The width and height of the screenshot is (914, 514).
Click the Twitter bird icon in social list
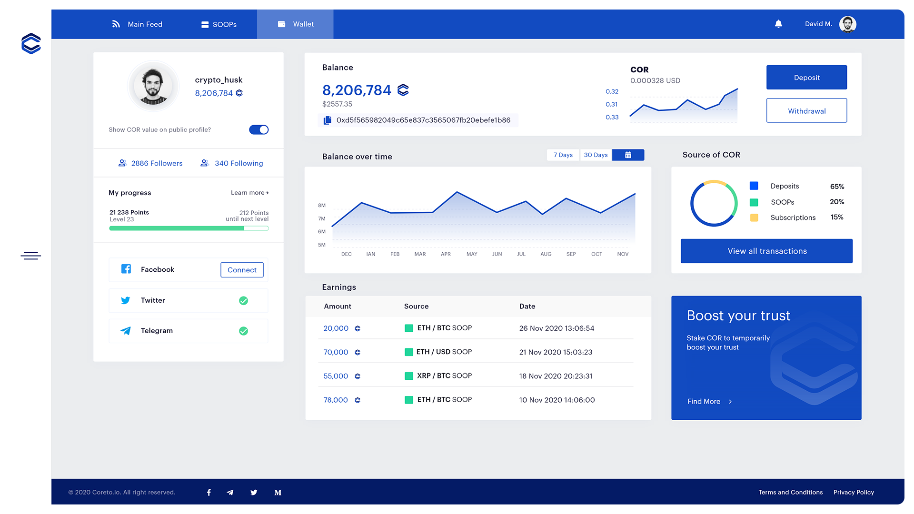click(126, 300)
